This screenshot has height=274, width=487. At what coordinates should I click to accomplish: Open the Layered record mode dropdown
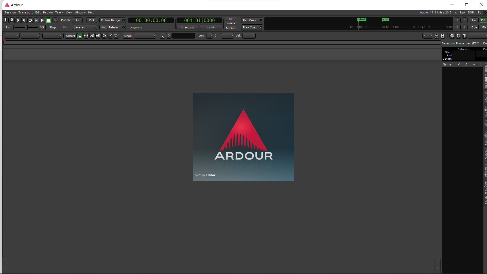[x=84, y=27]
